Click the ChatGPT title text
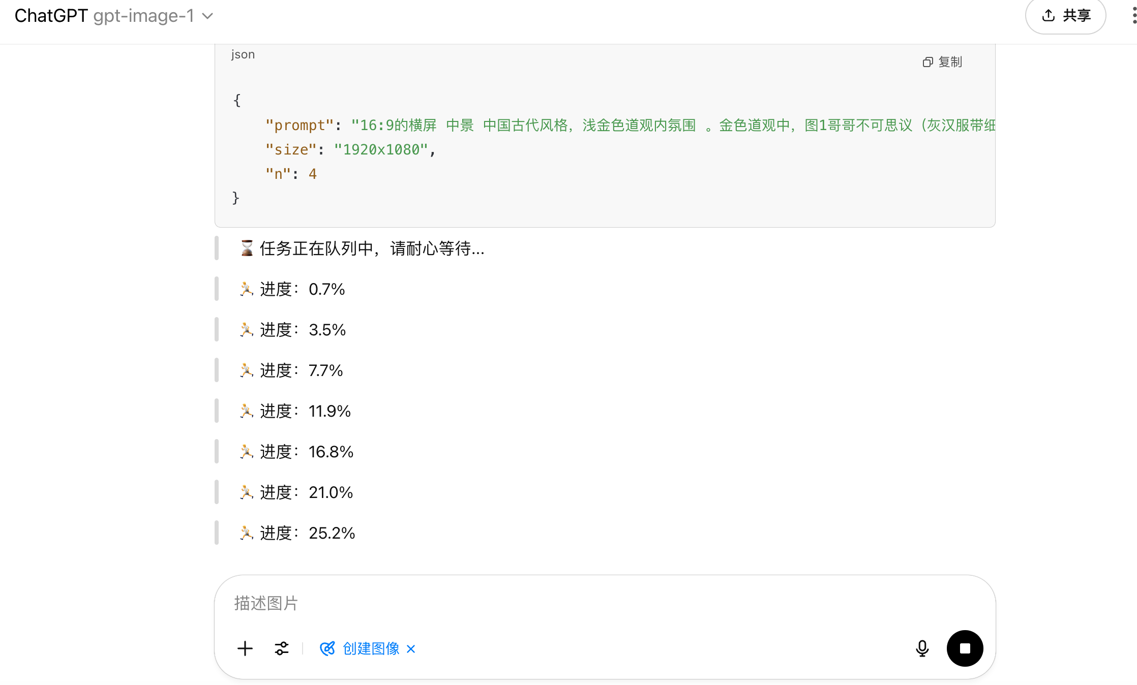The height and width of the screenshot is (685, 1137). (51, 16)
